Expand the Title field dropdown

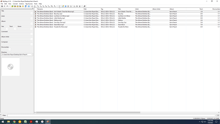32,13
